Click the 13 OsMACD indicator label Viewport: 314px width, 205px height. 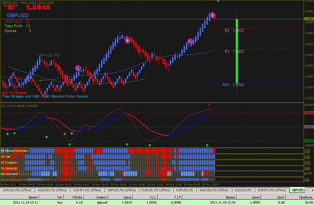click(9, 168)
